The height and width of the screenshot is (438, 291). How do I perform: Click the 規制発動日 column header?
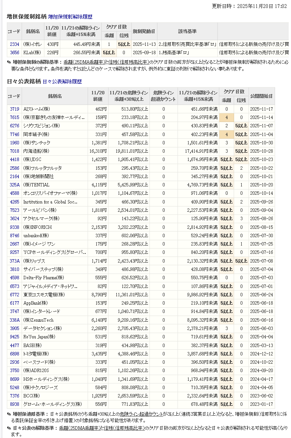coord(144,31)
